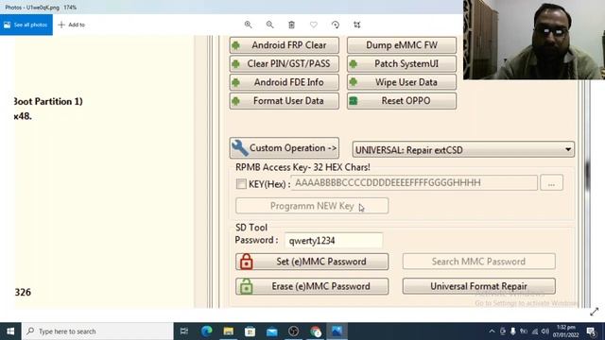Click the SD Tool password field

(x=334, y=241)
